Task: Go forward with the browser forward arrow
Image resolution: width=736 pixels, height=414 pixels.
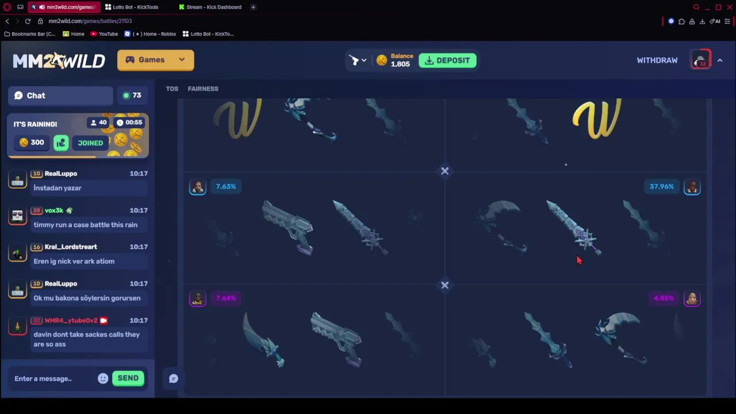Action: pos(17,21)
